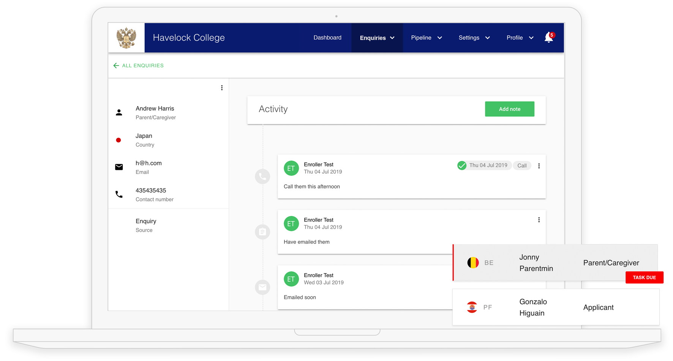Expand the Settings dropdown chevron
673x361 pixels.
(x=488, y=38)
